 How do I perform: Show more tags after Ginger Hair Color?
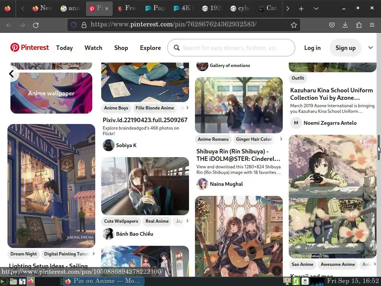click(x=281, y=139)
